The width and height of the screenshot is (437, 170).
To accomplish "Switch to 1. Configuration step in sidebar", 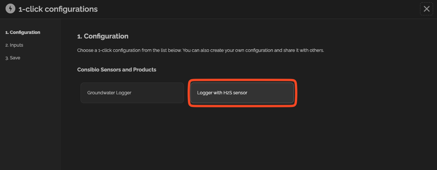I will click(23, 32).
